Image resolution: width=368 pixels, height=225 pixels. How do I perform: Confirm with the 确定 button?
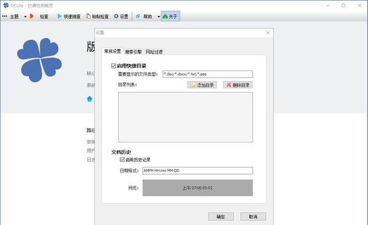(x=221, y=216)
